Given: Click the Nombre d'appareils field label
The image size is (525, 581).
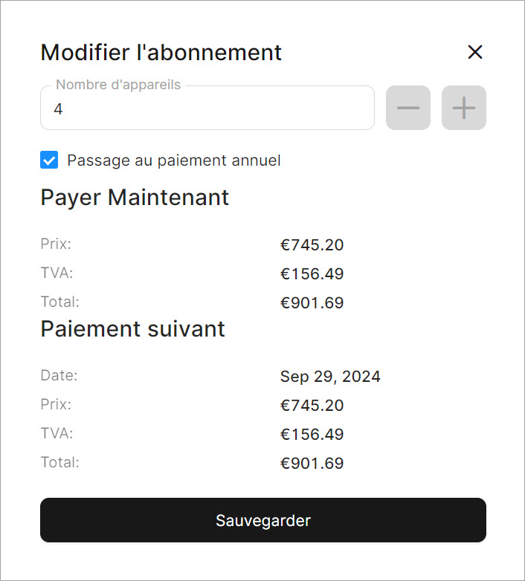Looking at the screenshot, I should [118, 85].
